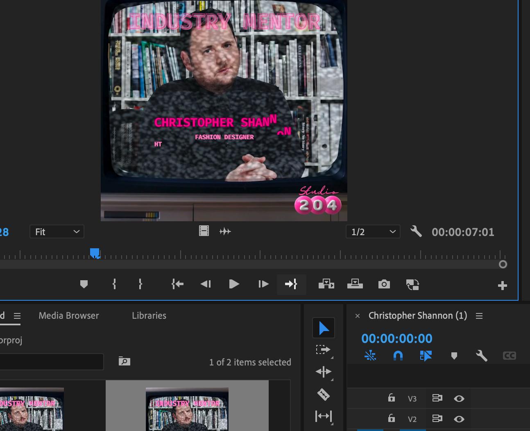The width and height of the screenshot is (530, 431).
Task: Step forward one frame
Action: tap(263, 284)
